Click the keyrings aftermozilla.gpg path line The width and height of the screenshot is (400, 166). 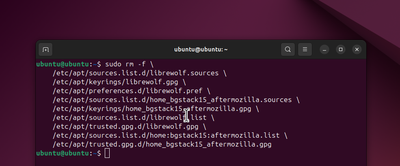point(156,109)
